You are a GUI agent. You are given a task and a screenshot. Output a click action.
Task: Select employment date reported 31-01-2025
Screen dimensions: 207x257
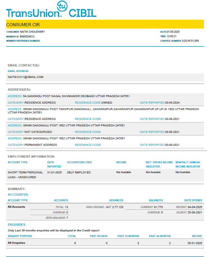point(54,173)
